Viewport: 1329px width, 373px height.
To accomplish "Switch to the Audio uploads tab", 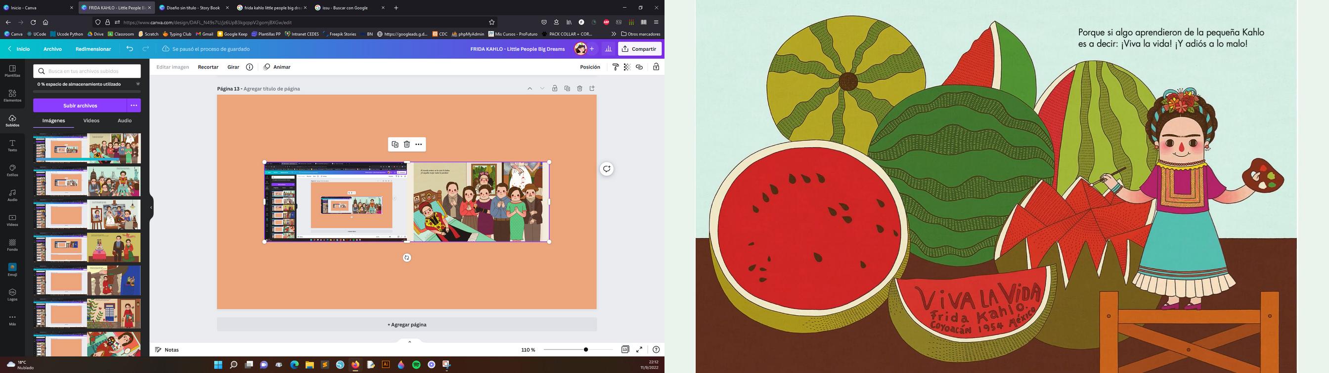I will (125, 120).
